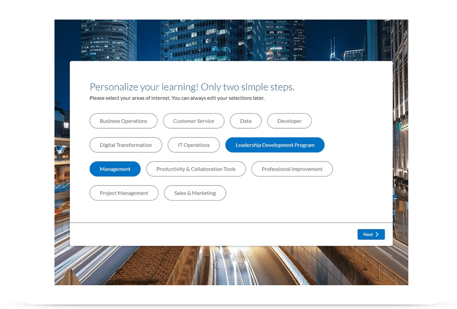Pick the Sales & Marketing chip
This screenshot has width=457, height=309.
(195, 193)
